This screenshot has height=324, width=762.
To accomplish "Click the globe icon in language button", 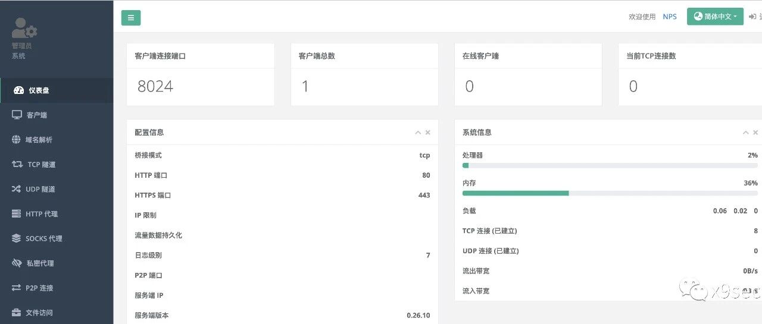I will click(698, 17).
